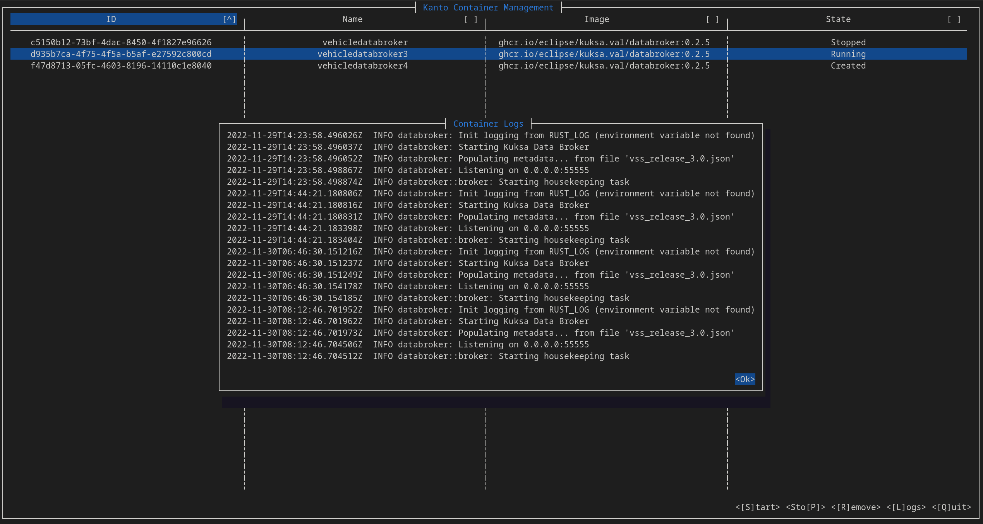Click log line timestamped 2022-11-30T06:46:30.151237Z
The width and height of the screenshot is (983, 524).
coord(408,263)
